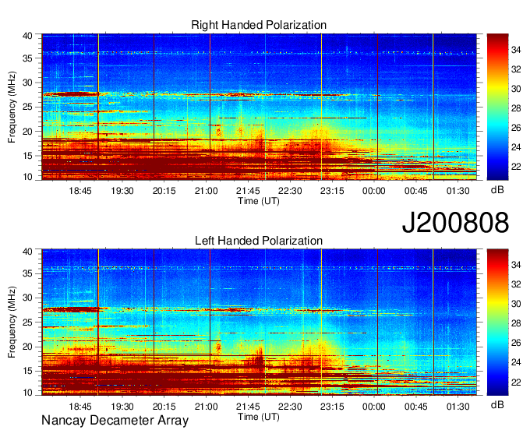Click the 26 dB label on the lower colorbar
The width and height of the screenshot is (530, 430).
pyautogui.click(x=516, y=343)
